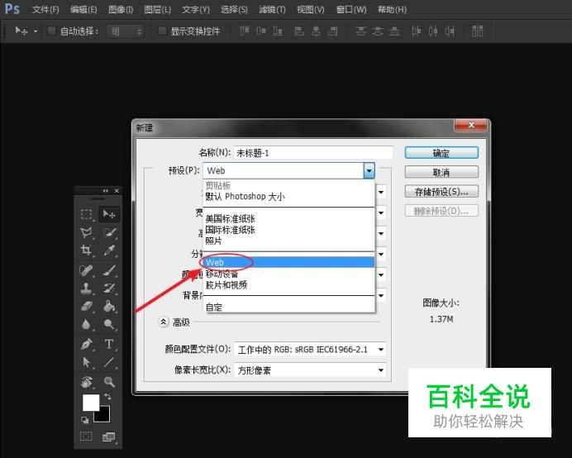Open the 组 auto-select dropdown
This screenshot has width=572, height=458.
pyautogui.click(x=125, y=31)
